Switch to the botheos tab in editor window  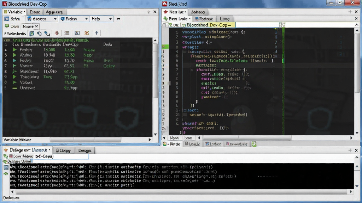pos(198,12)
